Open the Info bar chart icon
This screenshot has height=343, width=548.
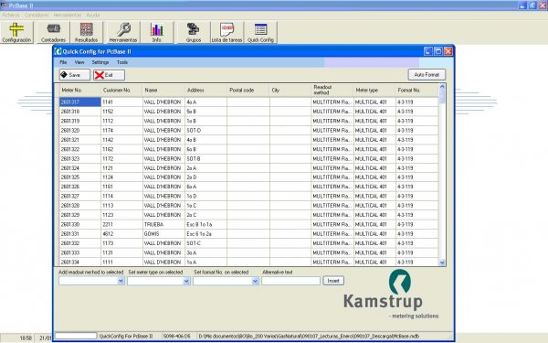coord(157,32)
